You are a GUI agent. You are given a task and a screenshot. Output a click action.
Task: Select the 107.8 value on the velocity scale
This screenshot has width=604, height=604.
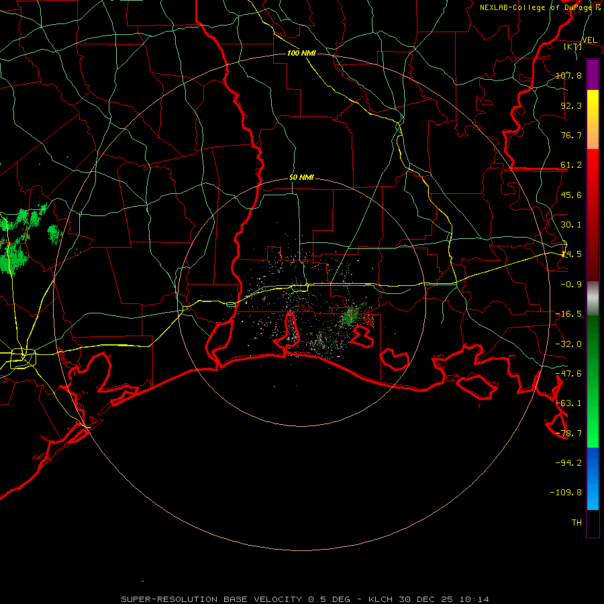[568, 75]
